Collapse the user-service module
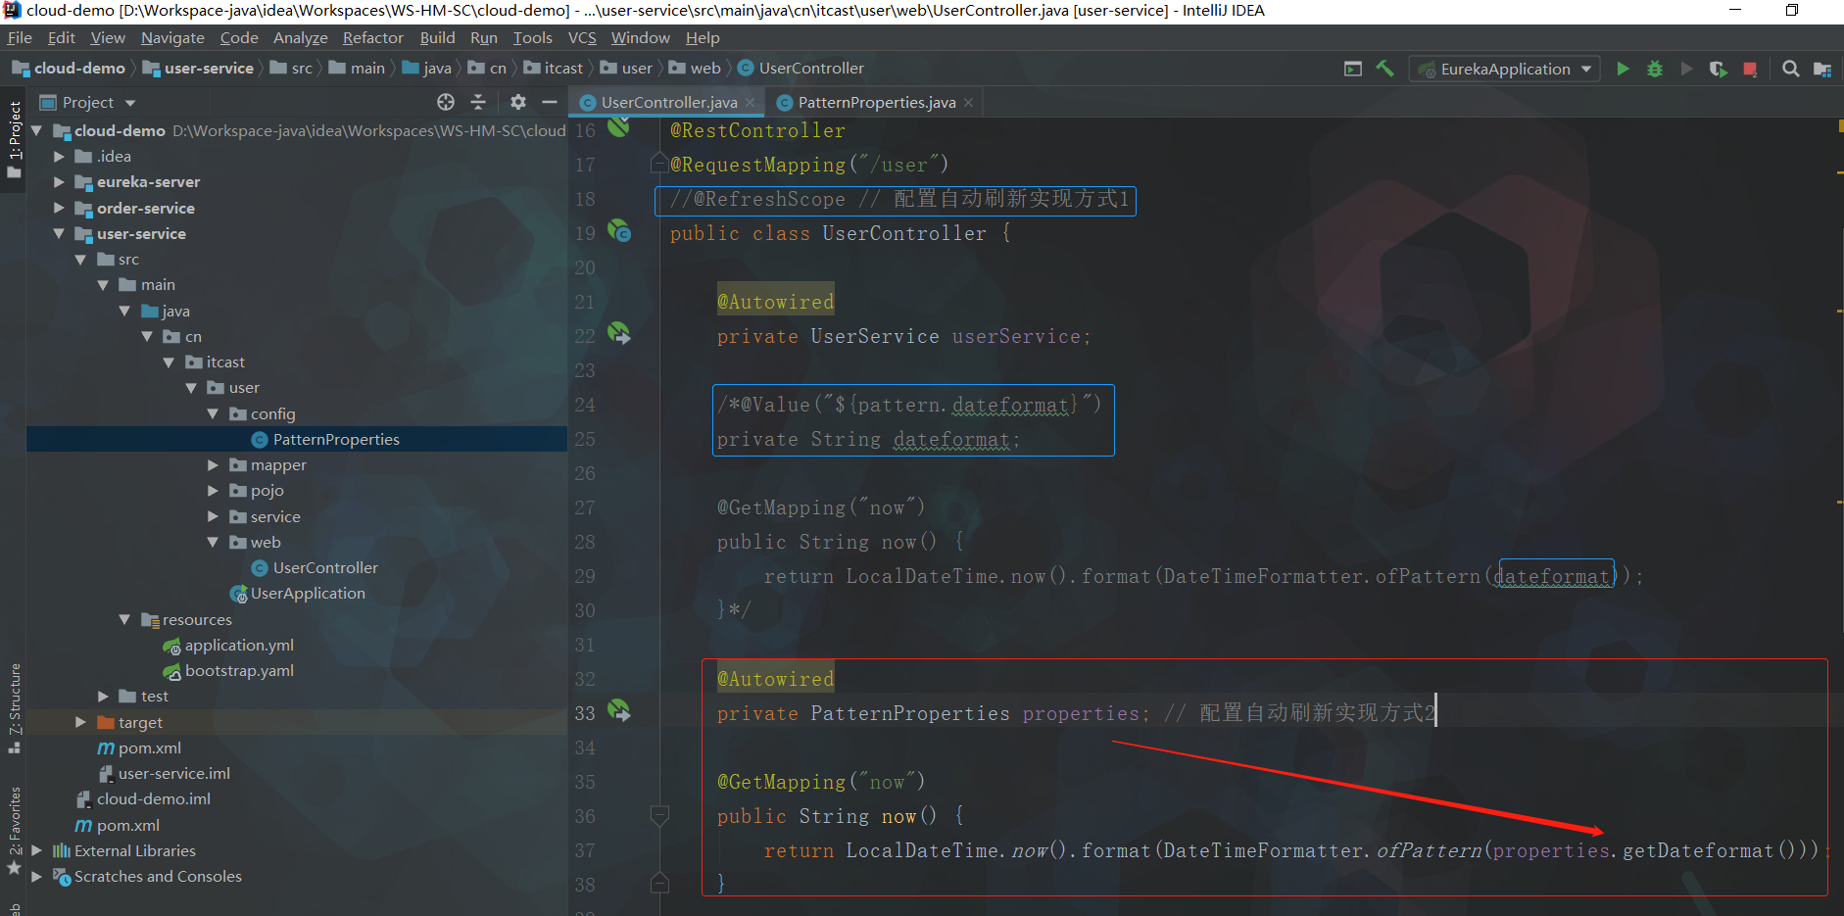 59,233
